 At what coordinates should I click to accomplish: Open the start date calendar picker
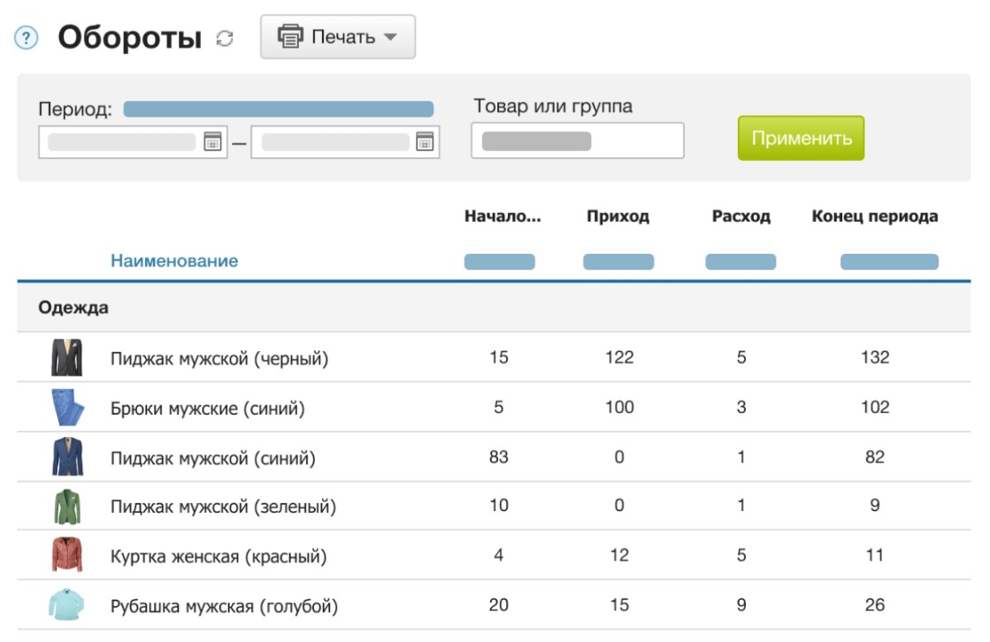[212, 141]
